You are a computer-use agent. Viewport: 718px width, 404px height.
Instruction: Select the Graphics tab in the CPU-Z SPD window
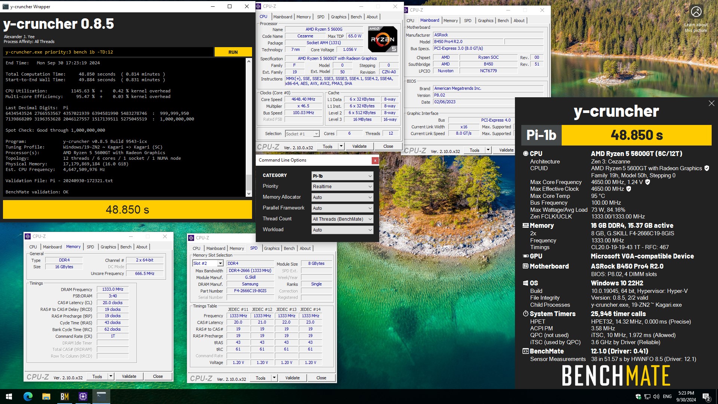(x=271, y=248)
